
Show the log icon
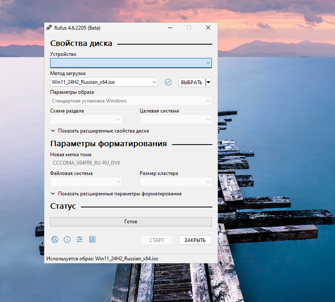92,239
